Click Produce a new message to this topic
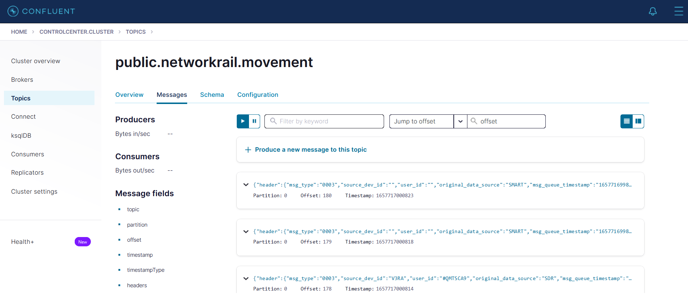The height and width of the screenshot is (298, 688). point(311,150)
